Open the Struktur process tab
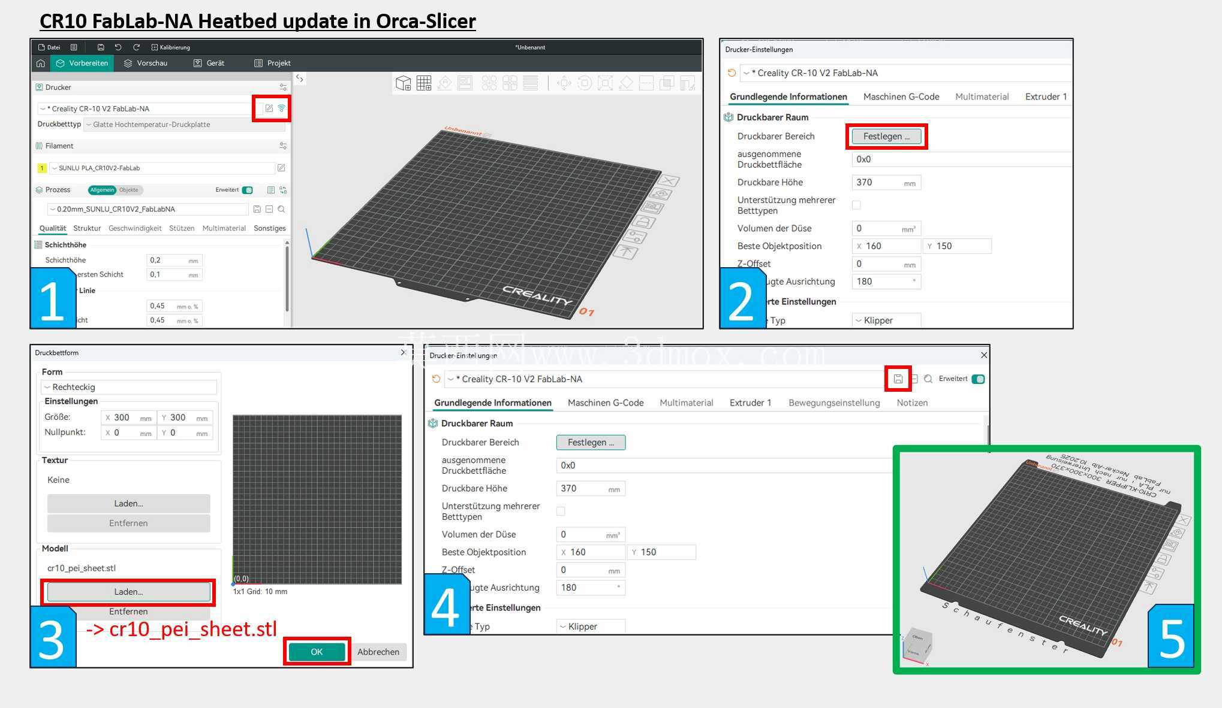1222x708 pixels. click(x=87, y=228)
